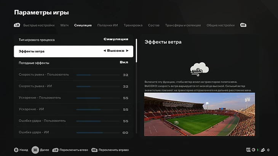This screenshot has height=156, width=278.
Task: Adjust the Скорость рывка – Пользователь slider
Action: (x=98, y=75)
